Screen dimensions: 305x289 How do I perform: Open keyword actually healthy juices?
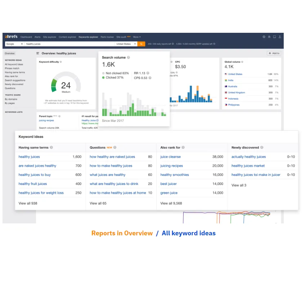[248, 157]
